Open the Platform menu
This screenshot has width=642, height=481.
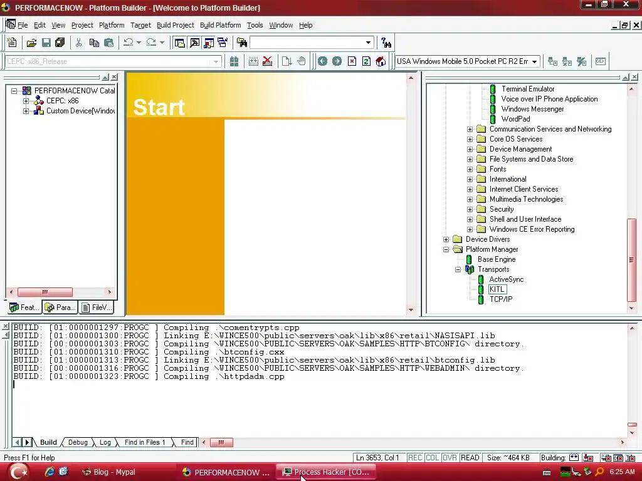point(112,25)
